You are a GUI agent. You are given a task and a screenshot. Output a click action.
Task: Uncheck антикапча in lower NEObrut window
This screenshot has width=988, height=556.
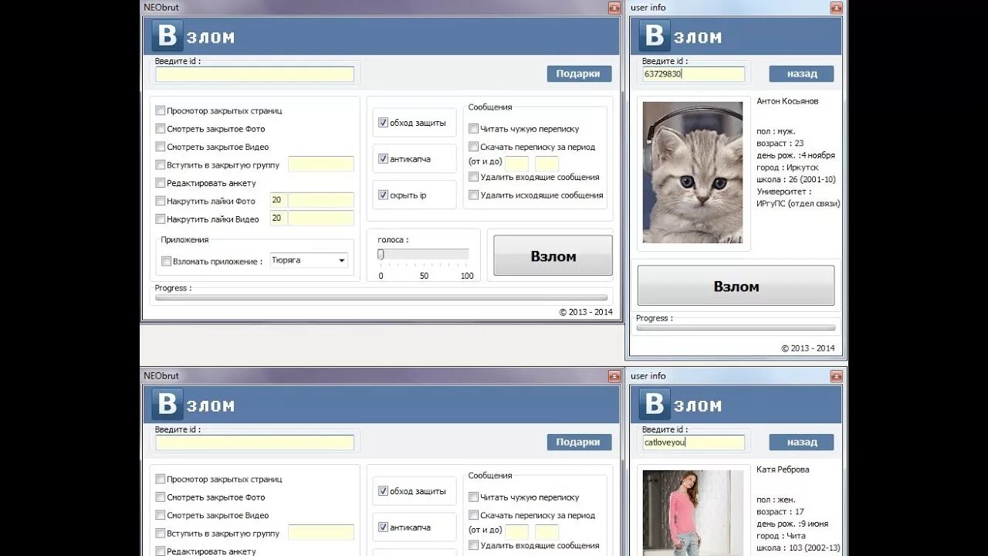(x=383, y=527)
